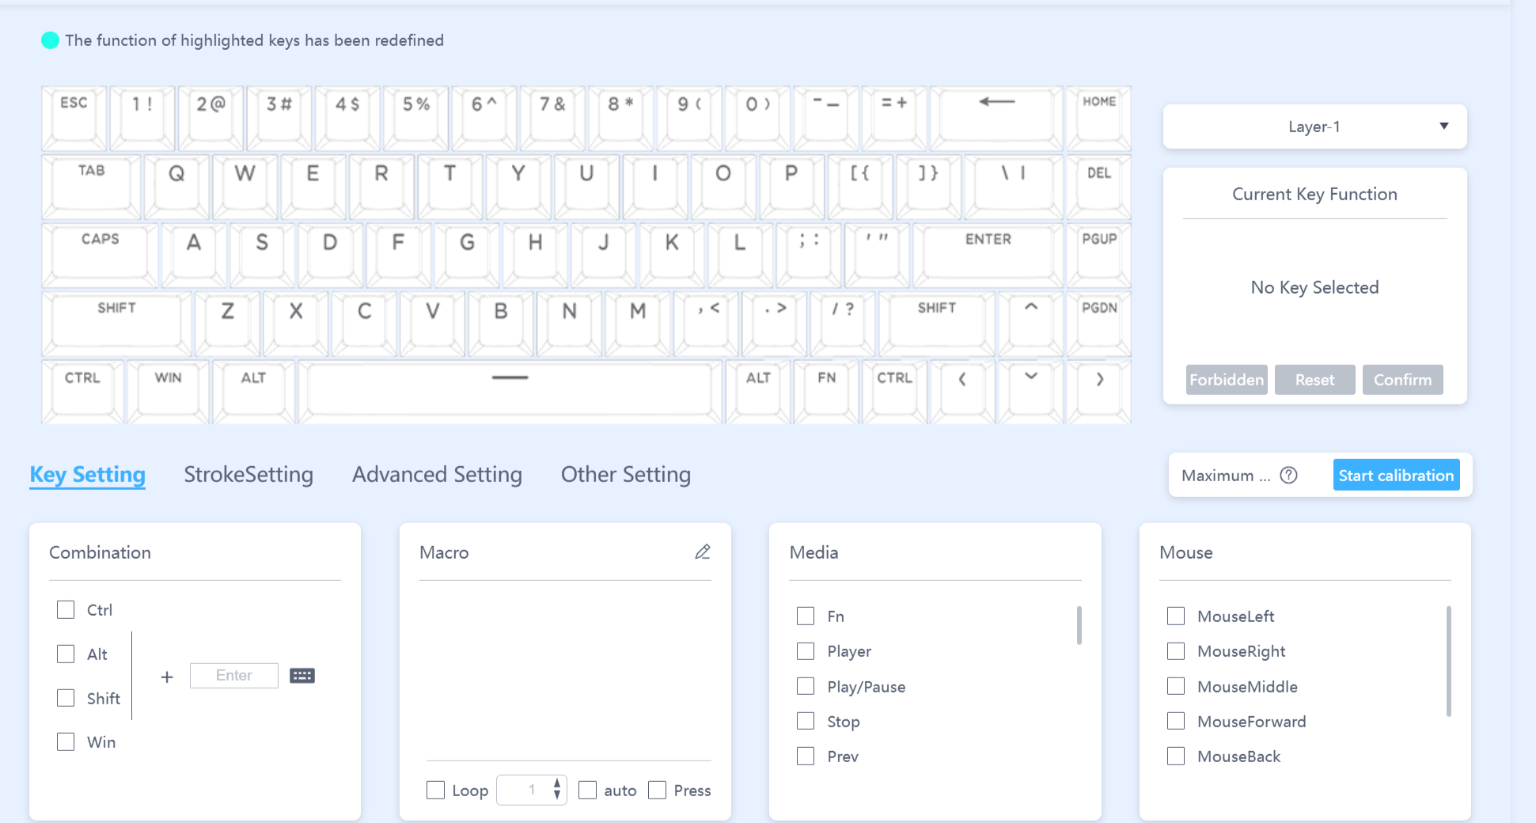
Task: Click the right arrow key
Action: pos(1099,393)
